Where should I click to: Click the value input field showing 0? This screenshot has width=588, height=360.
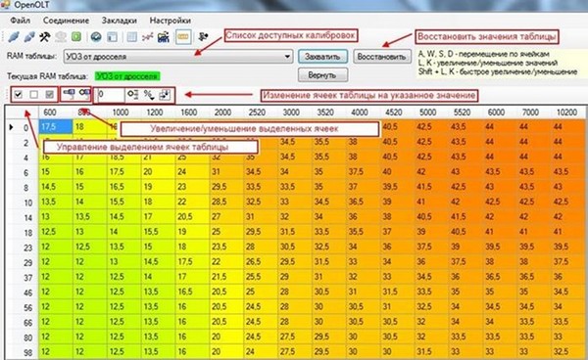(110, 95)
